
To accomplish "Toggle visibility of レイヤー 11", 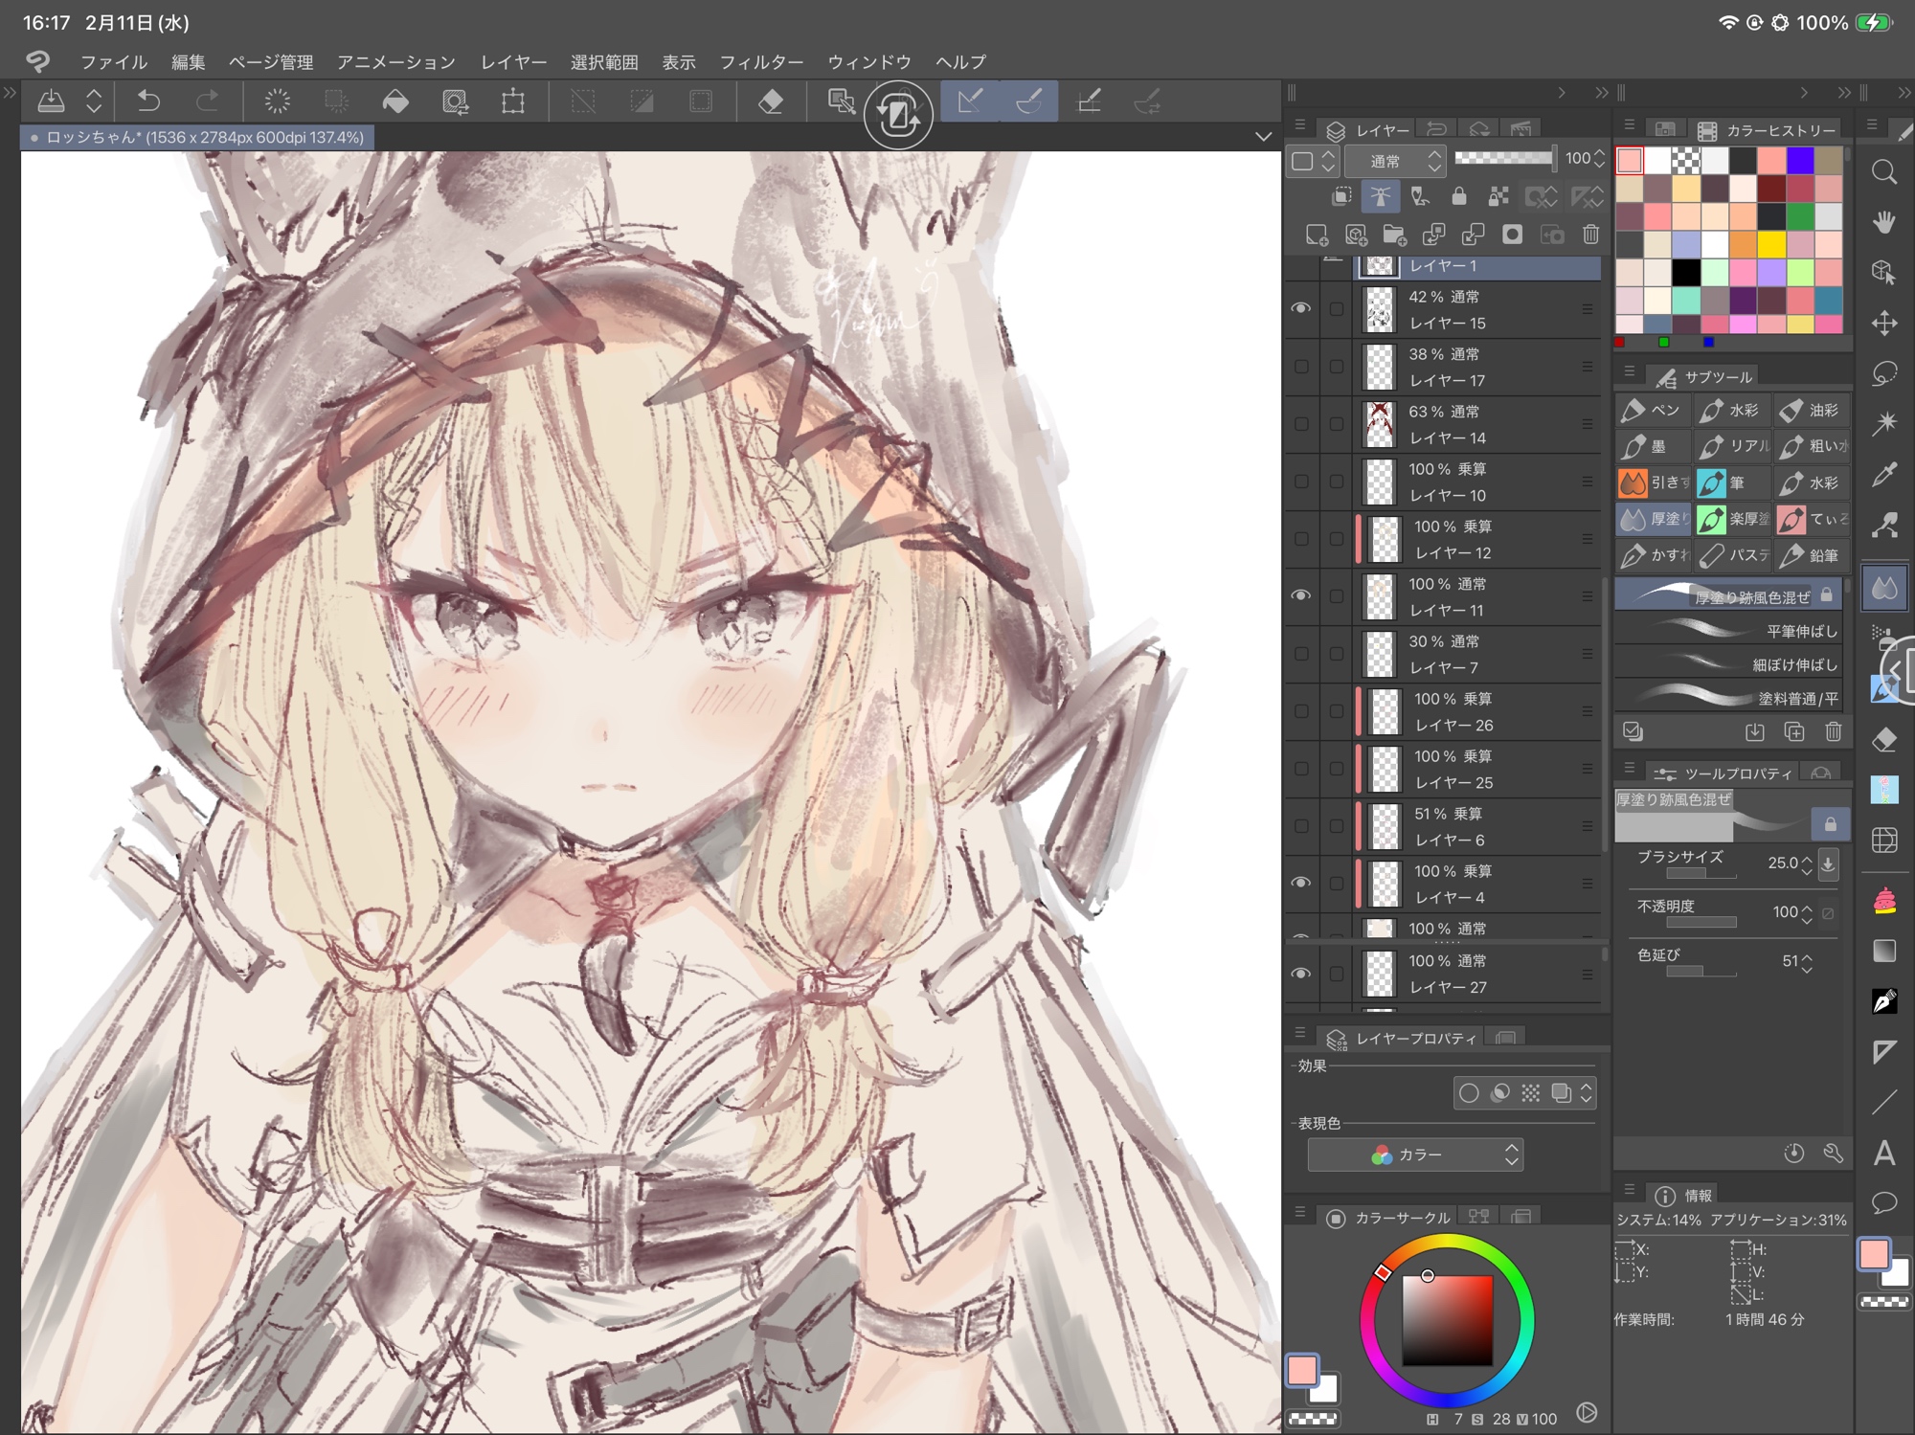I will pyautogui.click(x=1300, y=595).
